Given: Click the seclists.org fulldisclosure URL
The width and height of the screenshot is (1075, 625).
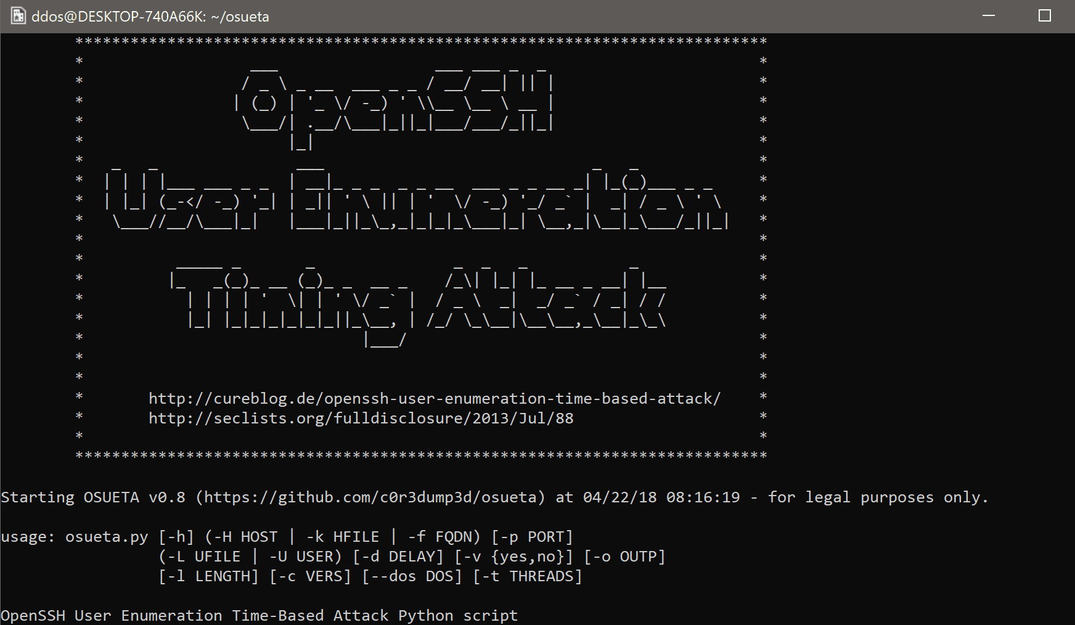Looking at the screenshot, I should coord(361,419).
